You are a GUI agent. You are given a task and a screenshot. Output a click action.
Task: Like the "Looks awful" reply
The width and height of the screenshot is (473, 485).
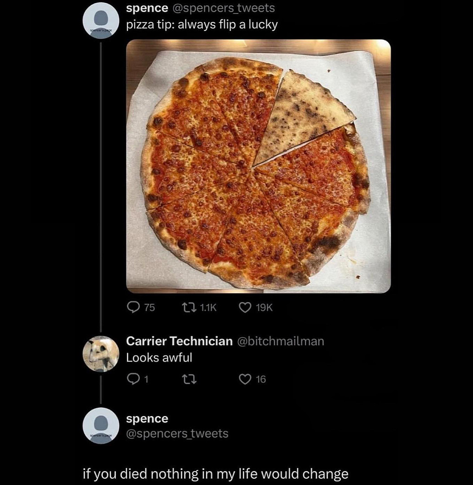(x=245, y=379)
